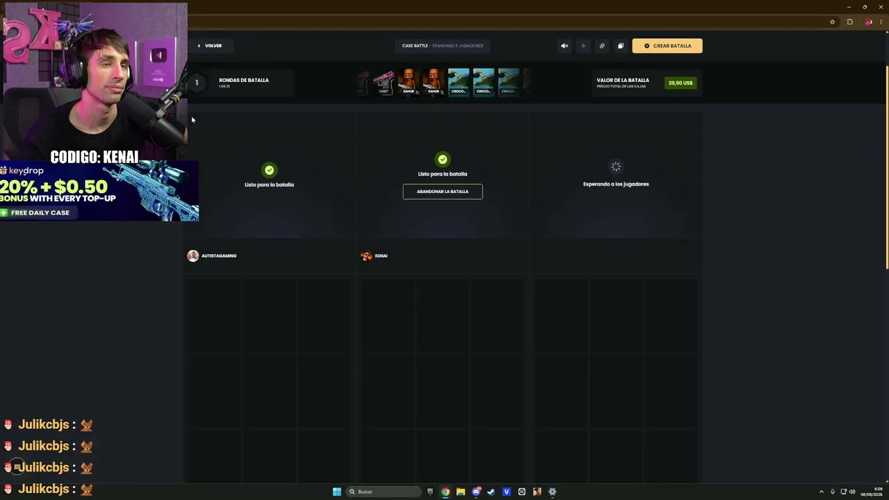The width and height of the screenshot is (889, 500).
Task: Select the second Croco case thumbnail
Action: [483, 82]
